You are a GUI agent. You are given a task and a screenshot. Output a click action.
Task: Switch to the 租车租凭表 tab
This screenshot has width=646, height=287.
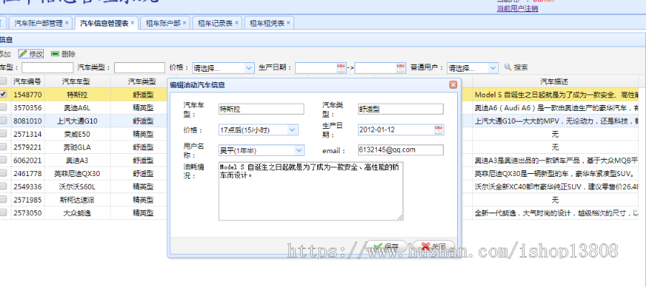tap(267, 23)
